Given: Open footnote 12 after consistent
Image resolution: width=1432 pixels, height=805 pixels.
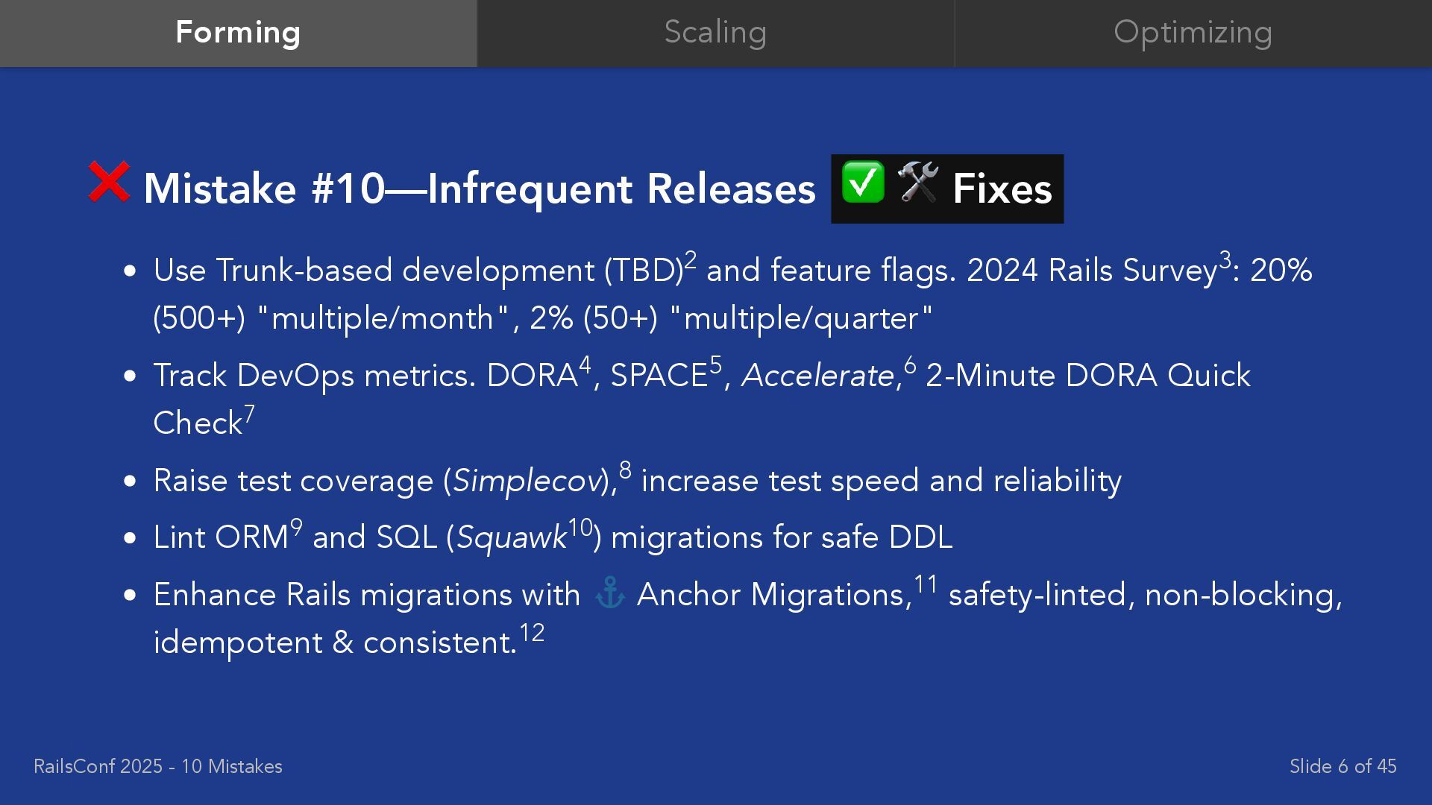Looking at the screenshot, I should [532, 632].
